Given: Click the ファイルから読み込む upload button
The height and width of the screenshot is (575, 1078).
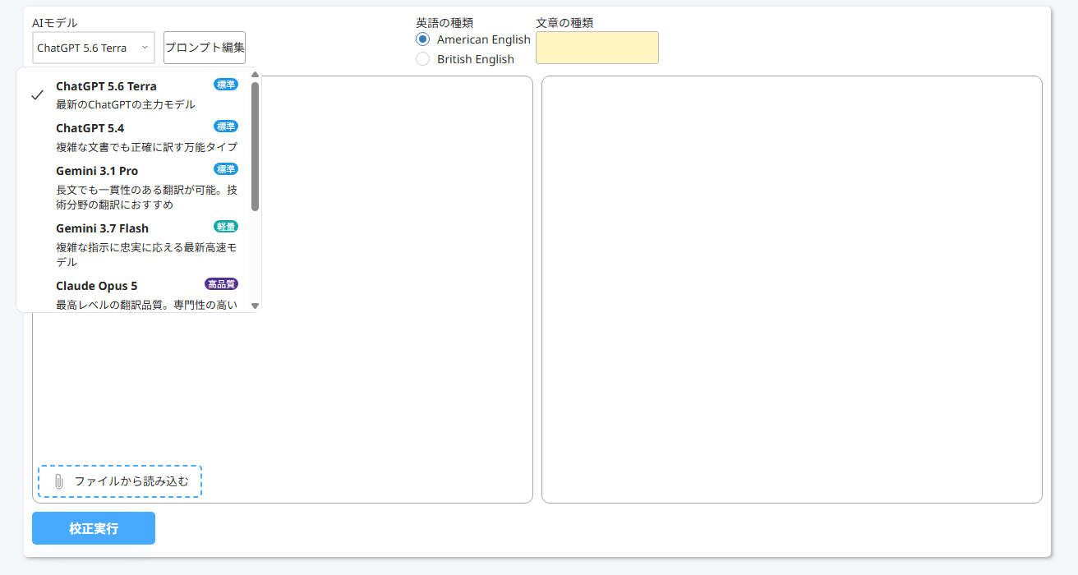Looking at the screenshot, I should [120, 481].
